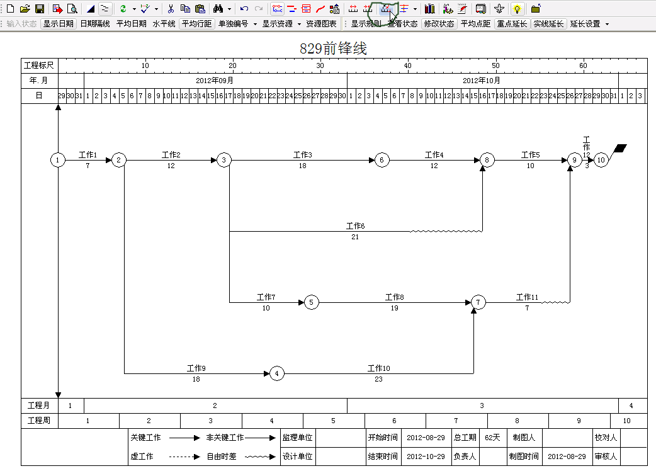Click the red horizontal arrows scale icon
The image size is (656, 471).
click(353, 8)
